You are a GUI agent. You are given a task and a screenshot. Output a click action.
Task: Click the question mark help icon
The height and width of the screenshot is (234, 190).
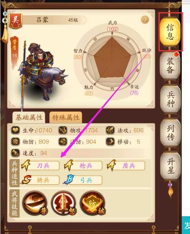click(145, 19)
